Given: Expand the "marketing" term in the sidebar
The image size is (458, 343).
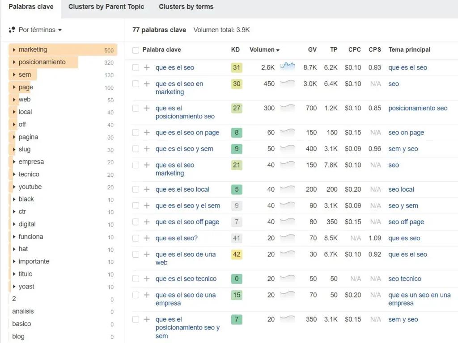Looking at the screenshot, I should 15,49.
